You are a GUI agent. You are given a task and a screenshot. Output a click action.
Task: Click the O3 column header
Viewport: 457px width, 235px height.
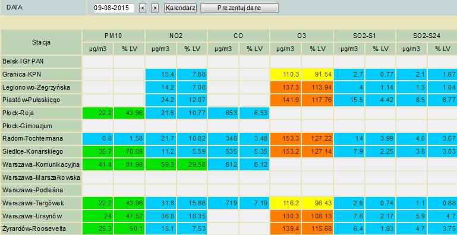301,36
